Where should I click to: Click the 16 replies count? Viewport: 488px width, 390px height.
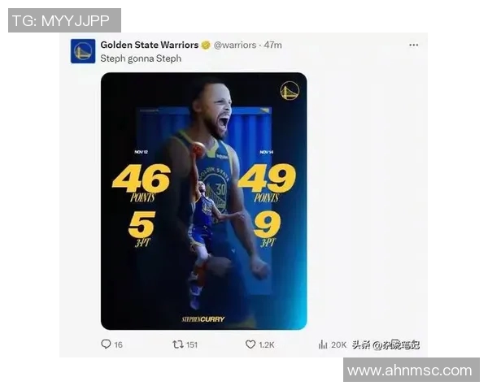(118, 344)
